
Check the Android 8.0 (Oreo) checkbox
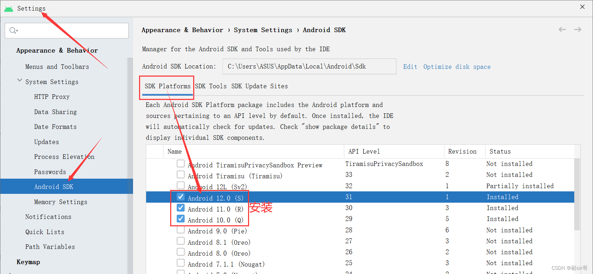pos(181,252)
